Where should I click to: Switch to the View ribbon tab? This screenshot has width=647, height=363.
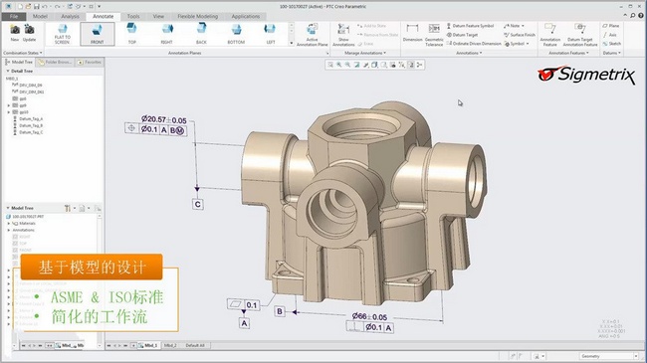tap(158, 17)
